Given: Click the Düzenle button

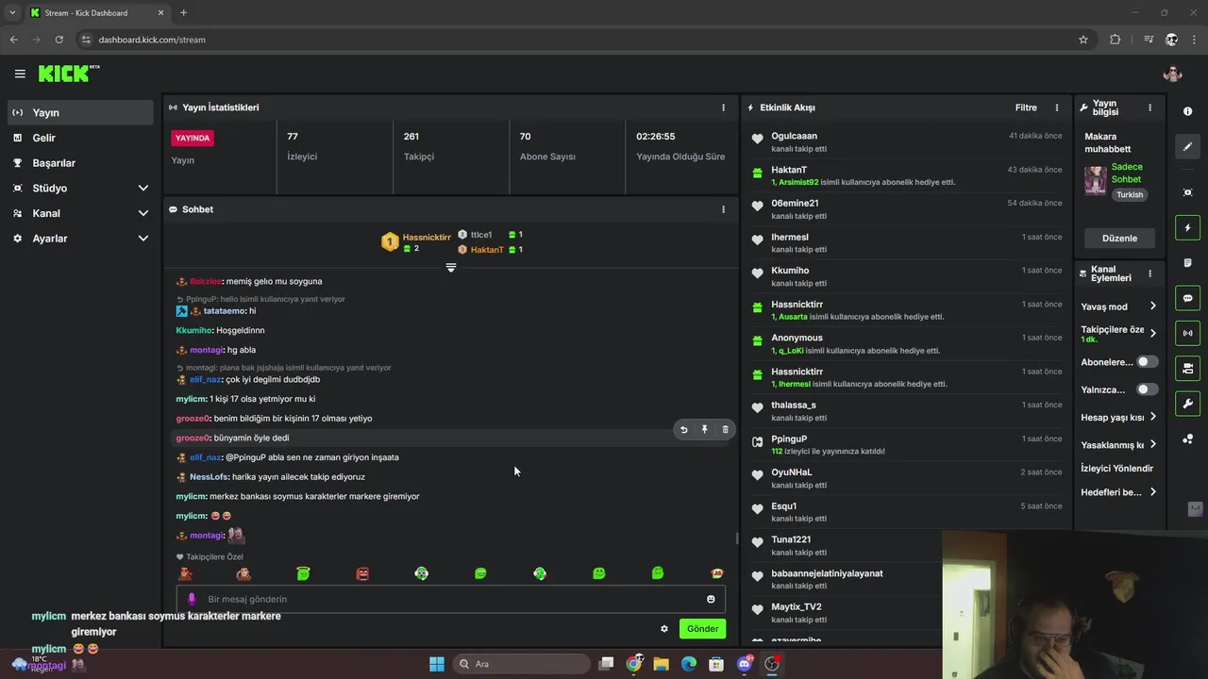Looking at the screenshot, I should tap(1119, 238).
